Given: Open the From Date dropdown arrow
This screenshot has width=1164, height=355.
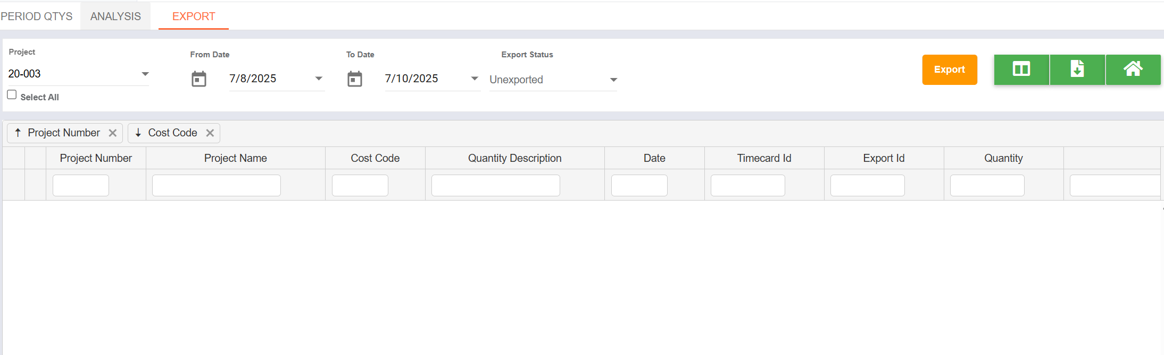Looking at the screenshot, I should [319, 79].
